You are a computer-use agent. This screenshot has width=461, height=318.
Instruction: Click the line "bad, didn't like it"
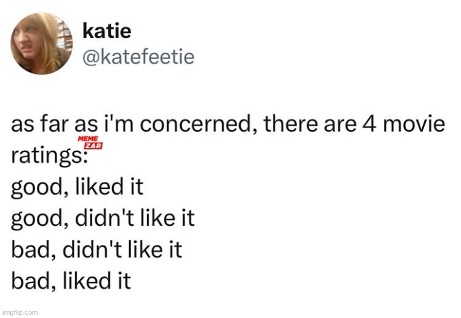coord(96,251)
